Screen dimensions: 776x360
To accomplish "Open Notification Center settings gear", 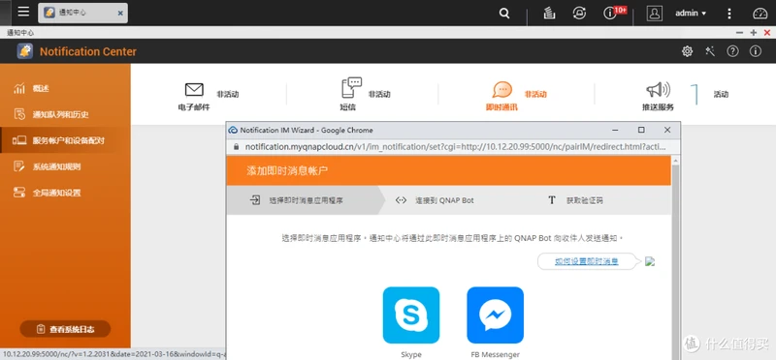I will point(687,51).
